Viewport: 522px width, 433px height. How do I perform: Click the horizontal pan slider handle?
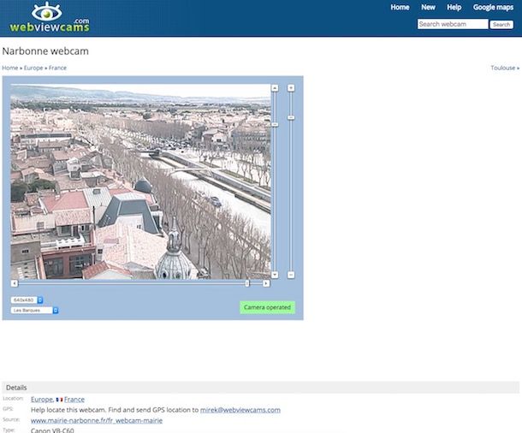click(x=247, y=283)
